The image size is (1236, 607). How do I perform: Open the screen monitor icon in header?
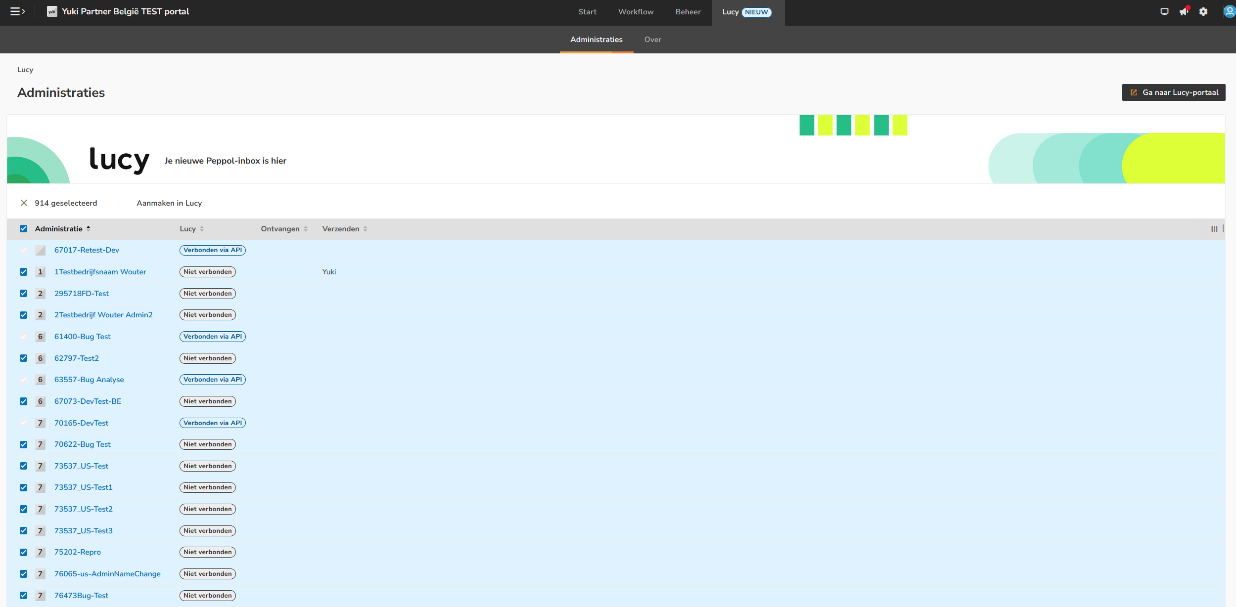pos(1164,11)
